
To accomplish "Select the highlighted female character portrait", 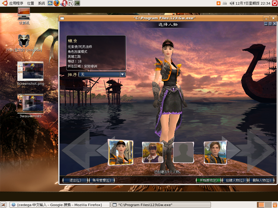I will 121,153.
